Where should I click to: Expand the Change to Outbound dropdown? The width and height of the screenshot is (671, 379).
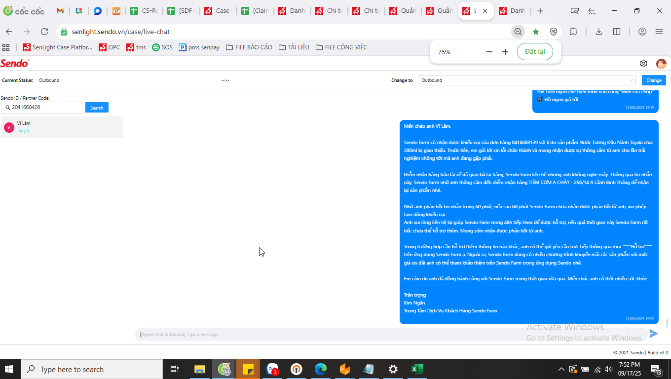(527, 80)
